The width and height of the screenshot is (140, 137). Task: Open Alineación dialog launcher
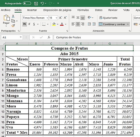130,31
